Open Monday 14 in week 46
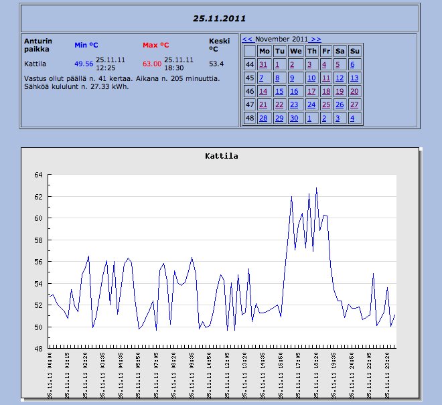The image size is (442, 405). [263, 92]
